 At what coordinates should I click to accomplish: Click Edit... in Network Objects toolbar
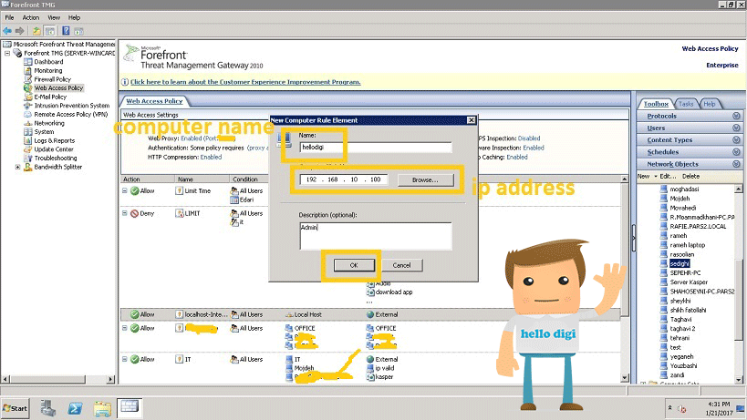(668, 177)
